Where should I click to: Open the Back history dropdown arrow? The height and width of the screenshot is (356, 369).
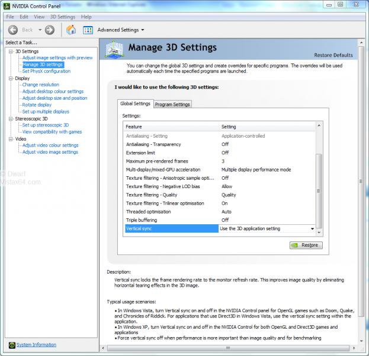[39, 30]
